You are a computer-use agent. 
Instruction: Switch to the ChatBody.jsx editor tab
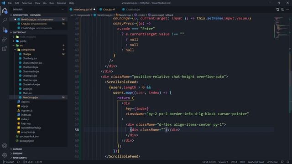133,9
